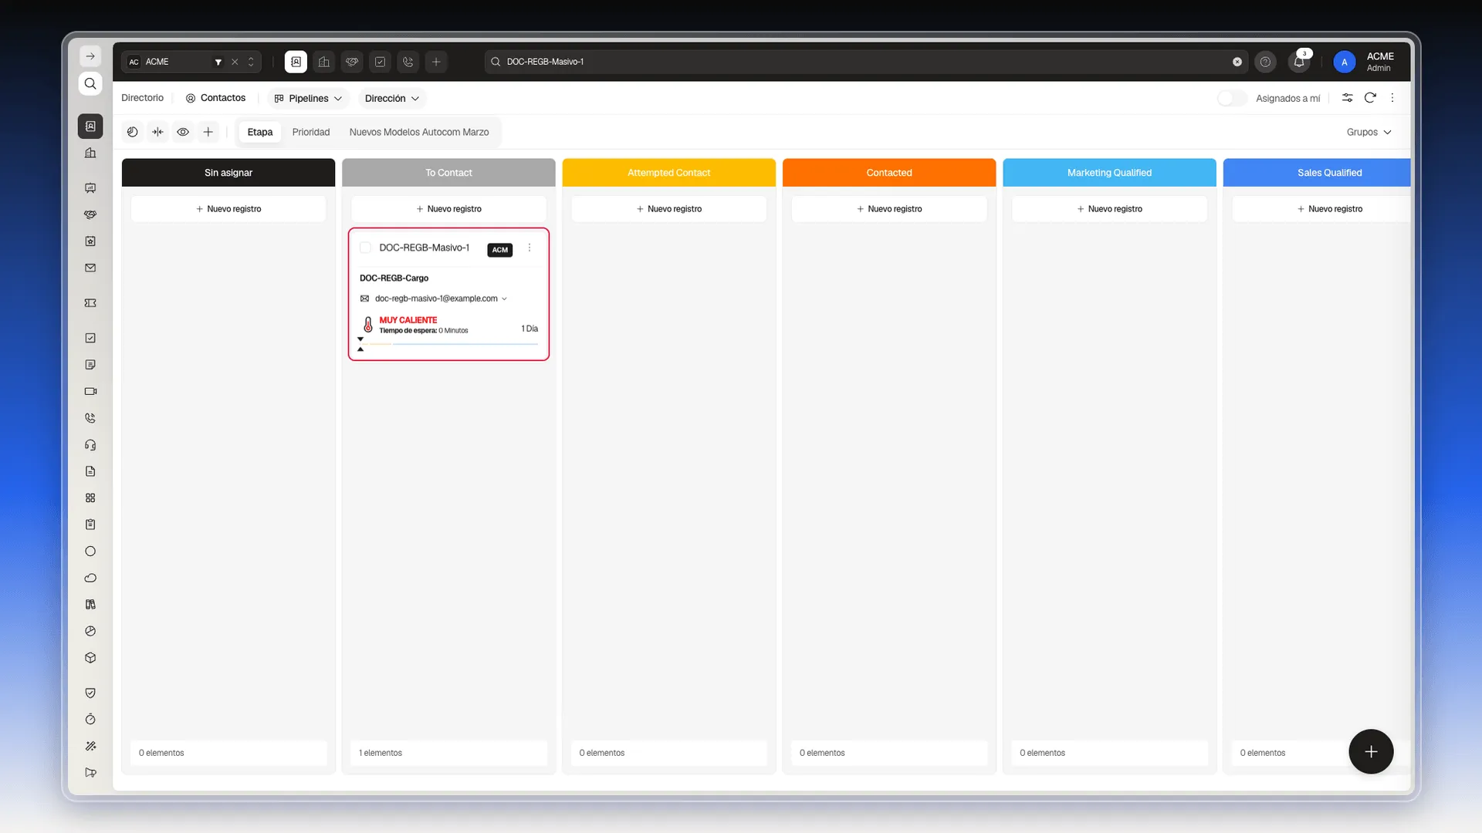Click the help question mark icon
1482x833 pixels.
click(1265, 62)
